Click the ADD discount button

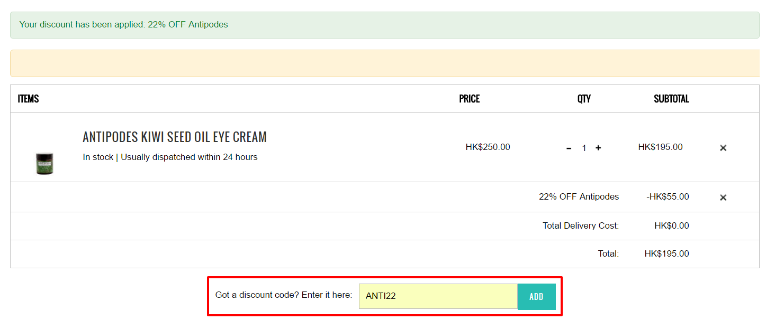536,297
